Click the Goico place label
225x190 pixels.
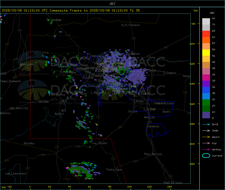pos(152,70)
